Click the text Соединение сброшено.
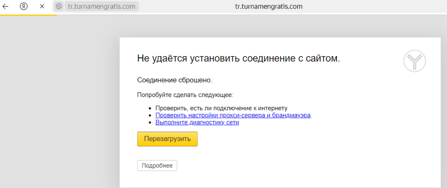Image resolution: width=447 pixels, height=188 pixels. point(175,80)
